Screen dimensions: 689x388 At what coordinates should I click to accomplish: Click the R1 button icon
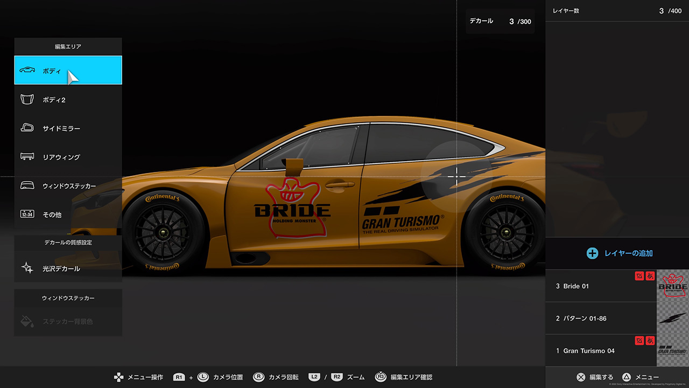click(179, 377)
